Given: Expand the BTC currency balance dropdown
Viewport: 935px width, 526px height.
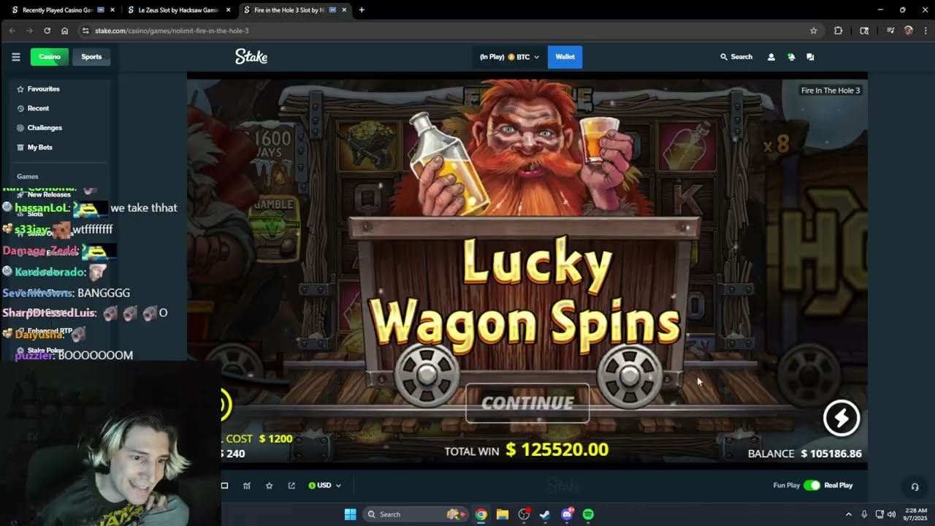Looking at the screenshot, I should [x=509, y=57].
